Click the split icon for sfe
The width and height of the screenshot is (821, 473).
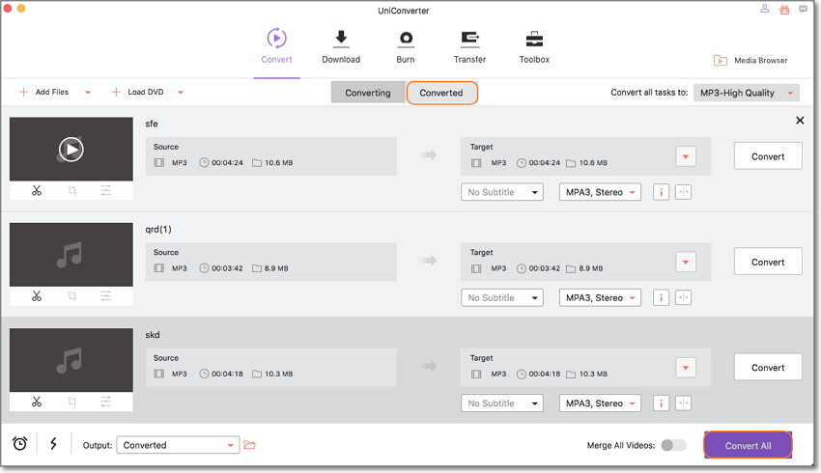pyautogui.click(x=683, y=192)
